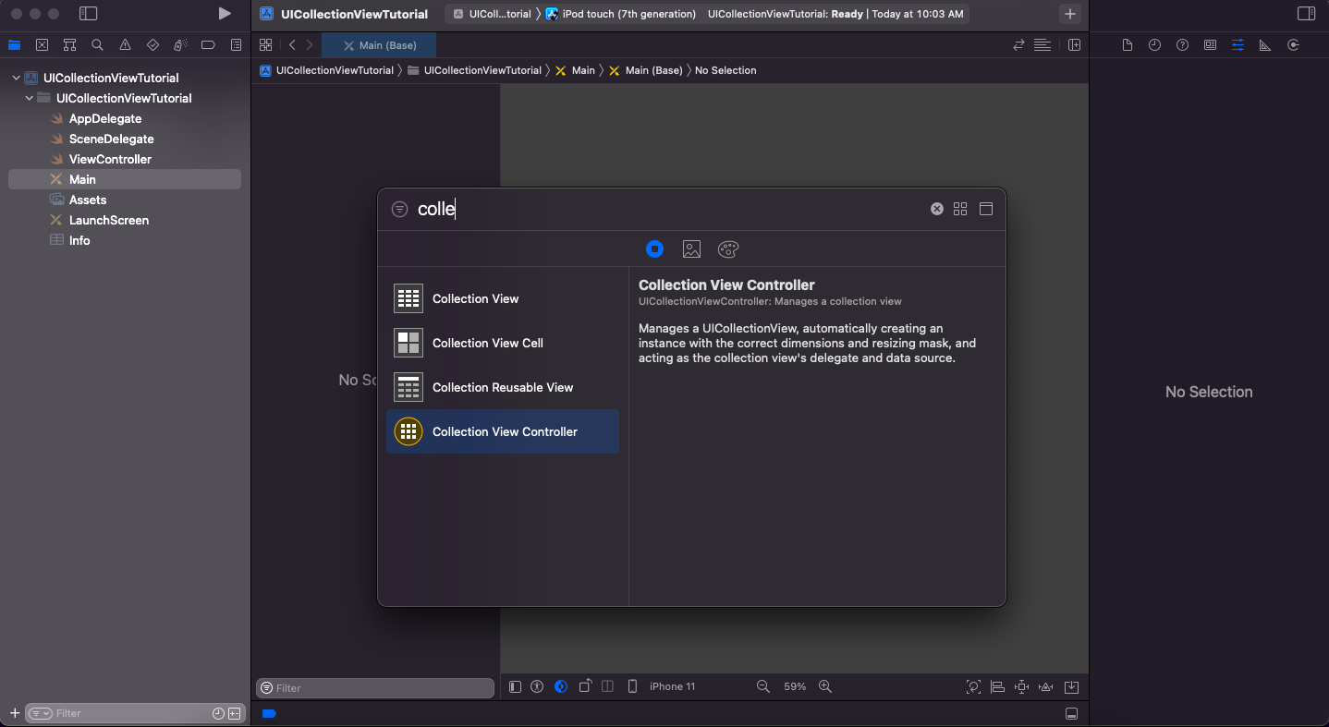Image resolution: width=1329 pixels, height=727 pixels.
Task: Select Collection Reusable View in library
Action: coord(503,387)
